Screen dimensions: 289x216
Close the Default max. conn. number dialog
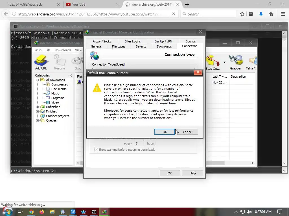(x=198, y=72)
